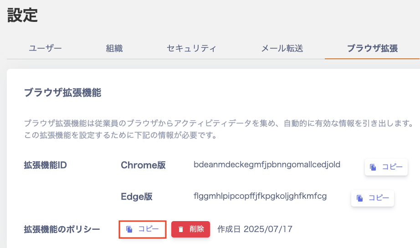This screenshot has width=420, height=248.
Task: Click the ブラウザ拡張機能 section heading
Action: [x=62, y=93]
